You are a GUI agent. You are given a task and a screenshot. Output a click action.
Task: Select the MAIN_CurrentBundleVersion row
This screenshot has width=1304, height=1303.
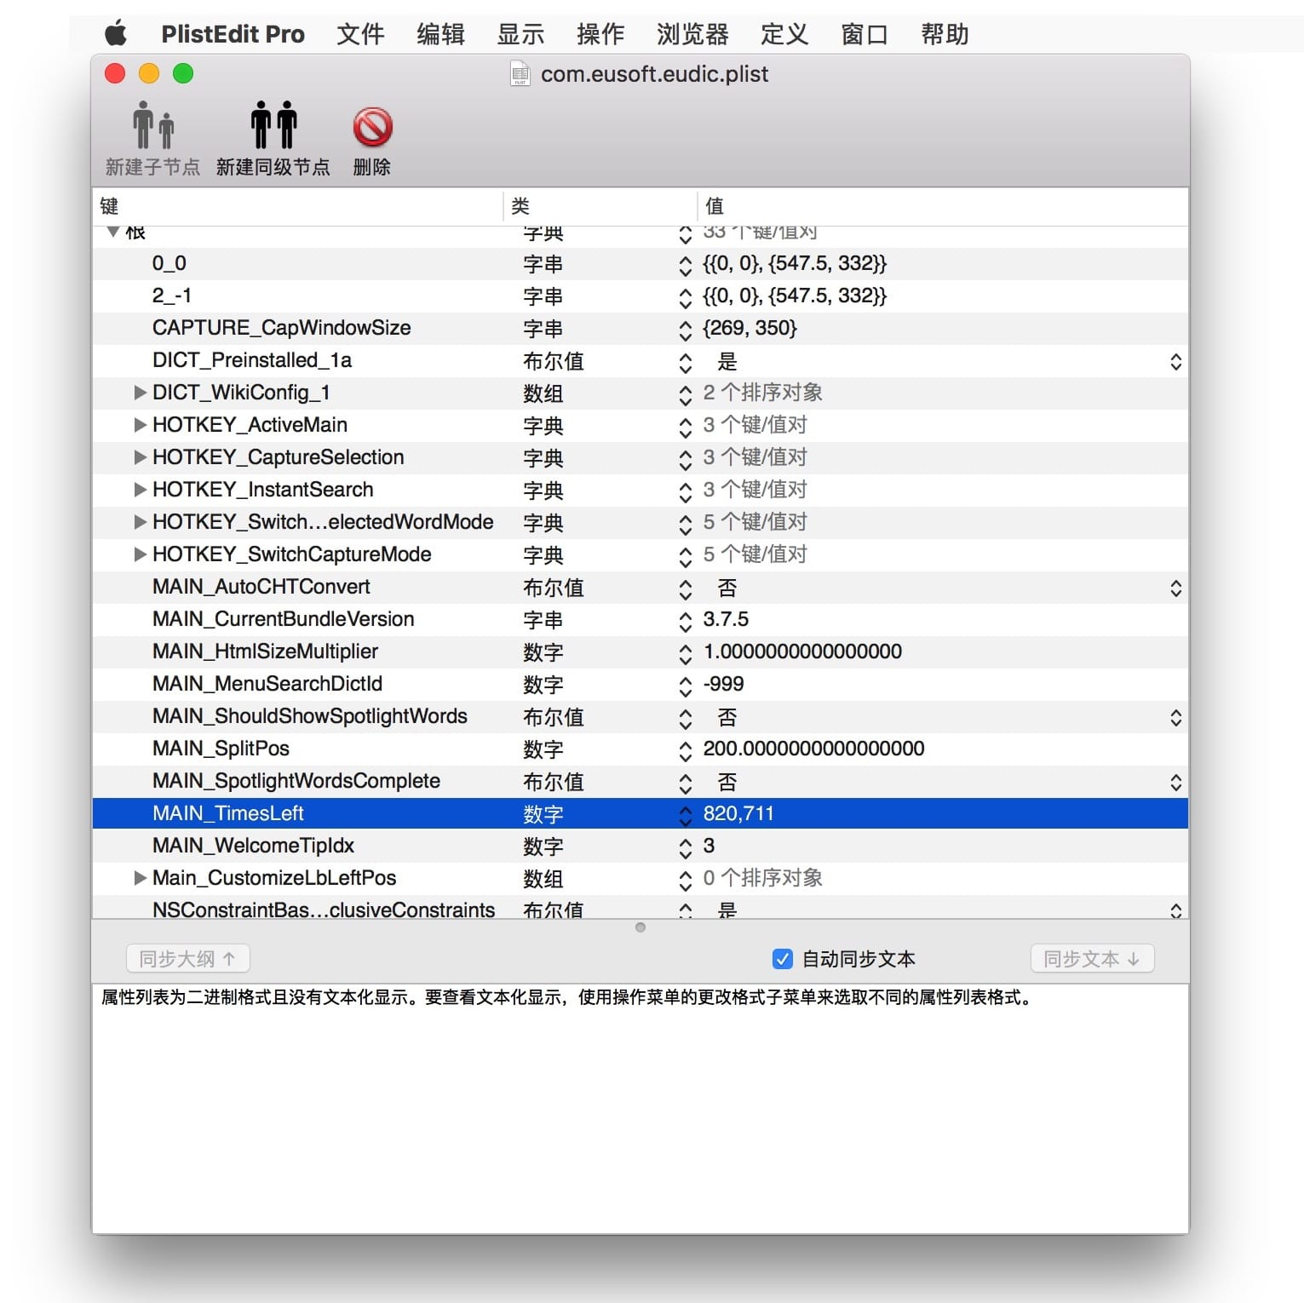283,619
